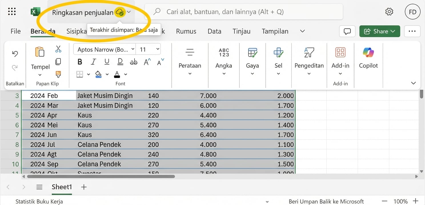Select the Format Painter icon
Screen dimensions: 425x205
tap(58, 74)
